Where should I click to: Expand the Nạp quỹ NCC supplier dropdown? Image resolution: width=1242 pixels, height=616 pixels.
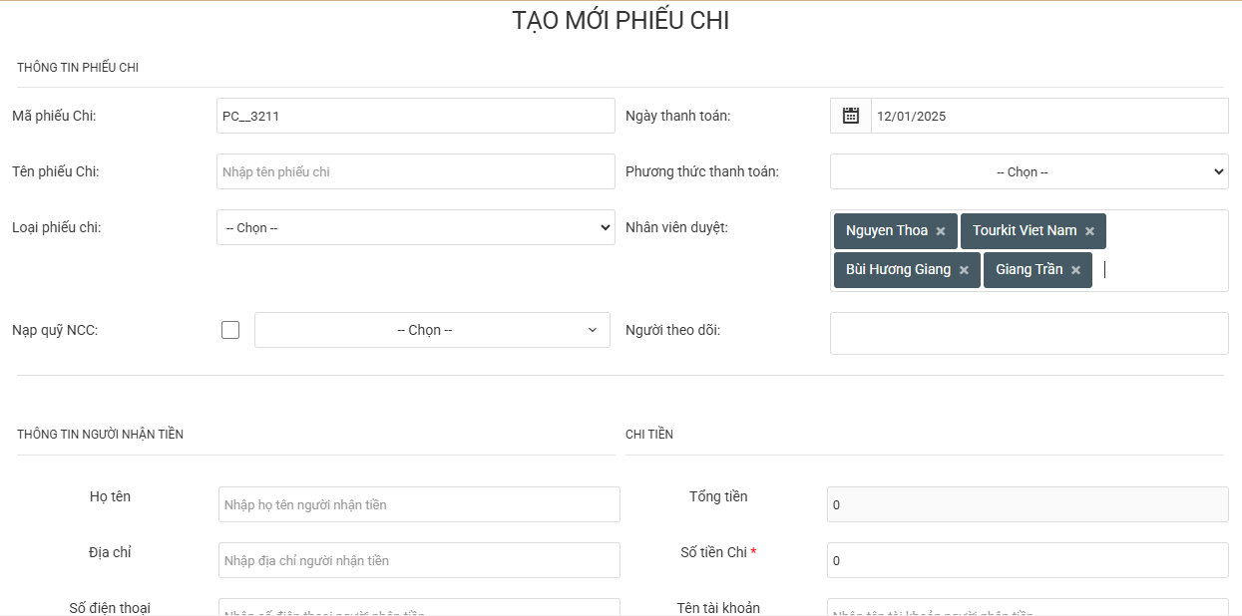432,330
